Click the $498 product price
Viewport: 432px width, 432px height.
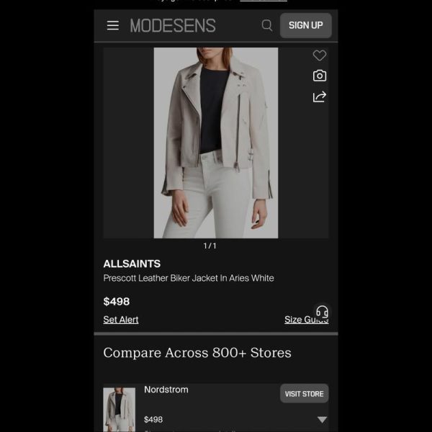116,302
